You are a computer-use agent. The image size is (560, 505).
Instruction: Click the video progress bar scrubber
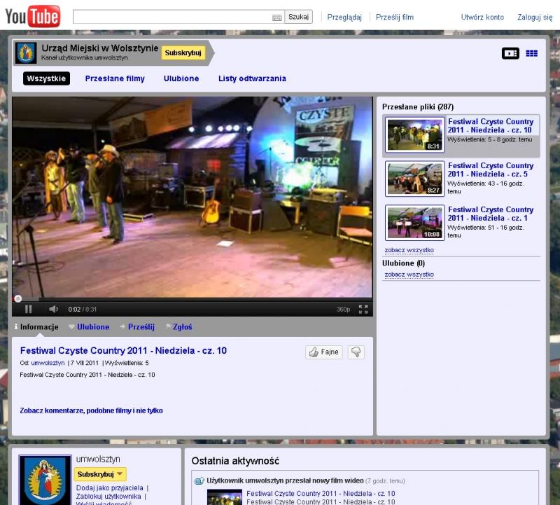[x=17, y=298]
